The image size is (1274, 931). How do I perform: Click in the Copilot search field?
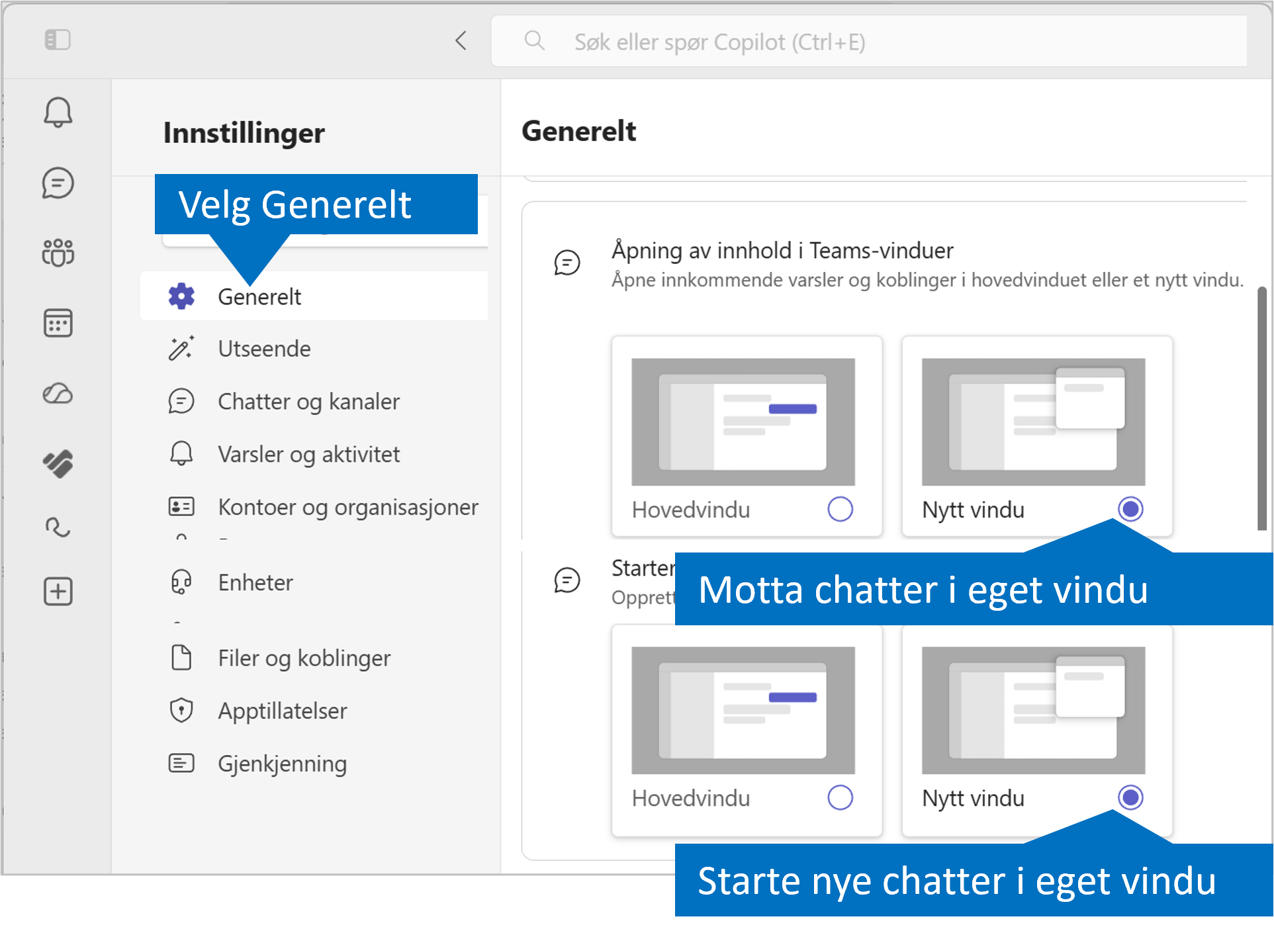pos(869,42)
